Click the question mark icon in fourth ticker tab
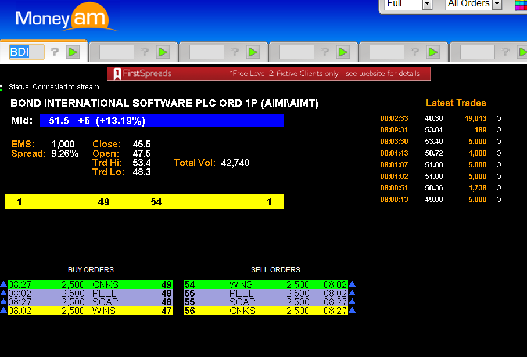The width and height of the screenshot is (527, 357). click(x=325, y=52)
